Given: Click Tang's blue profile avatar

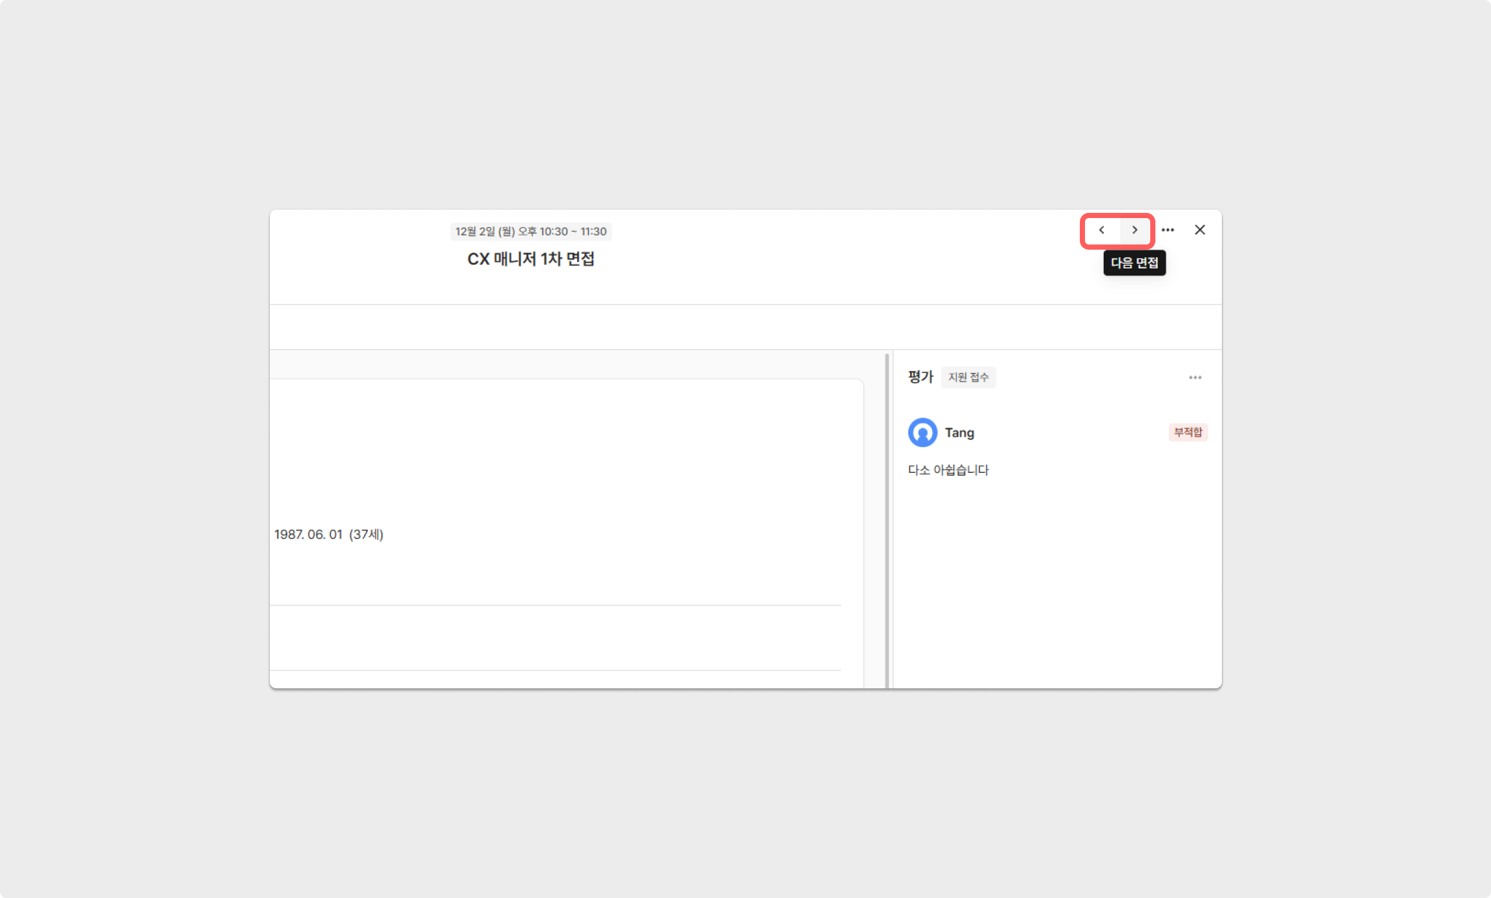Looking at the screenshot, I should point(922,433).
